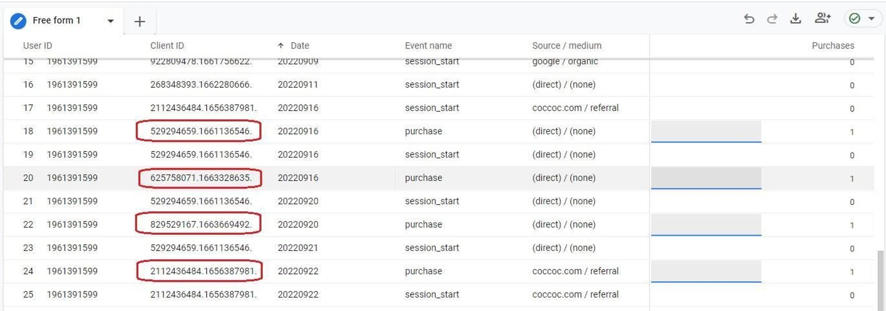This screenshot has width=886, height=311.
Task: Click the sort arrow beside Date
Action: point(281,46)
